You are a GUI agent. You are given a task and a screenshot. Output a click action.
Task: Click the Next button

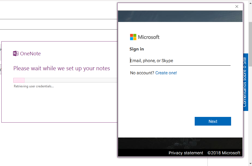pyautogui.click(x=213, y=121)
